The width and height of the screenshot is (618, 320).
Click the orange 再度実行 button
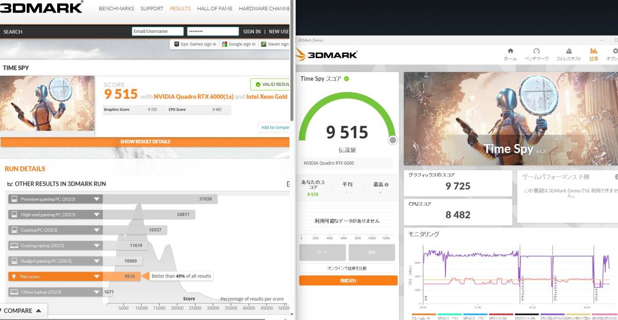tap(348, 280)
